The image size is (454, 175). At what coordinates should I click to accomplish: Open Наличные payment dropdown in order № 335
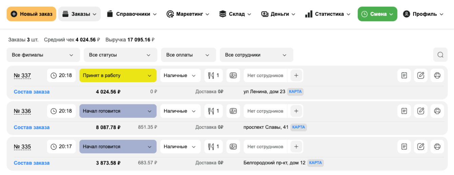tap(180, 147)
